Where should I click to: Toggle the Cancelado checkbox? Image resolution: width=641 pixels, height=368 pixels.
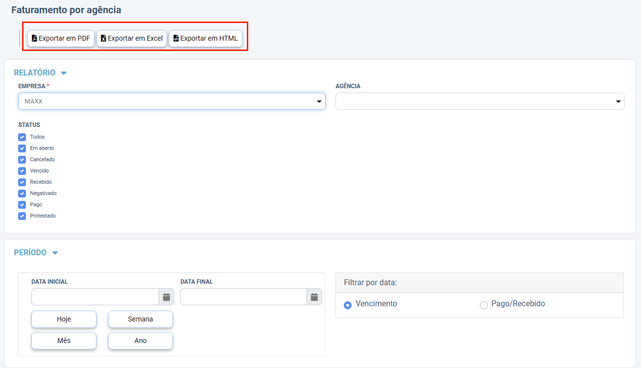[22, 160]
